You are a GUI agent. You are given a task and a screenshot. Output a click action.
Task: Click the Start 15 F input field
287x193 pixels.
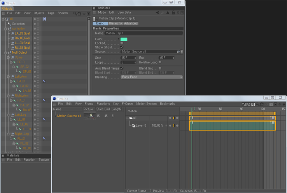pos(128,58)
